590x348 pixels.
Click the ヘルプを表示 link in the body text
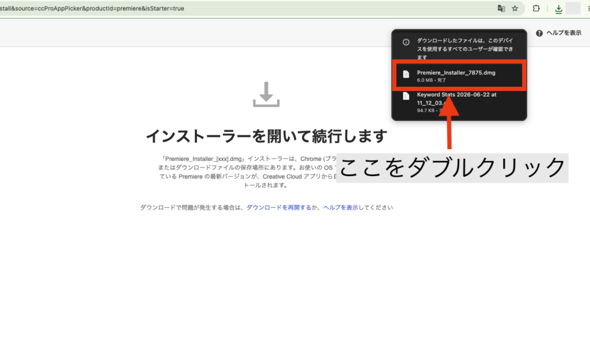pyautogui.click(x=341, y=208)
